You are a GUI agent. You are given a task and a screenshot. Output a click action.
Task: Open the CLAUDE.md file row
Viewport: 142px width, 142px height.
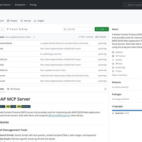tap(55, 60)
